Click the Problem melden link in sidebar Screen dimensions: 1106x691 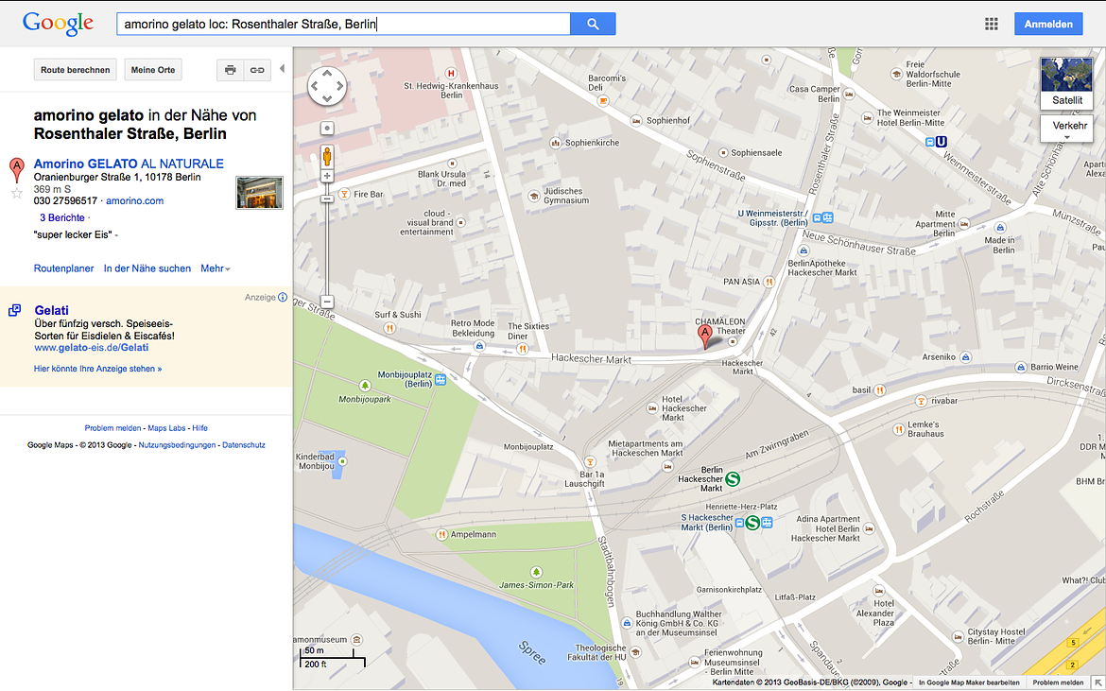point(112,428)
